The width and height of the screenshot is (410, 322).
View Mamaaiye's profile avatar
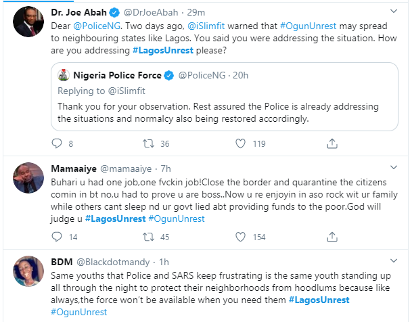click(26, 179)
